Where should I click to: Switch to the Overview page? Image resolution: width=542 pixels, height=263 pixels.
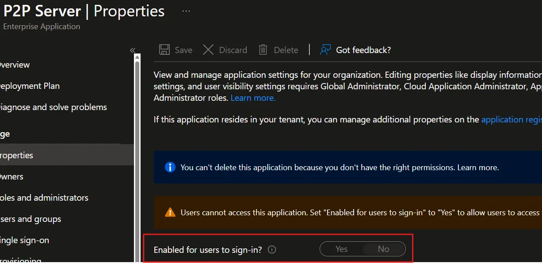click(x=15, y=65)
